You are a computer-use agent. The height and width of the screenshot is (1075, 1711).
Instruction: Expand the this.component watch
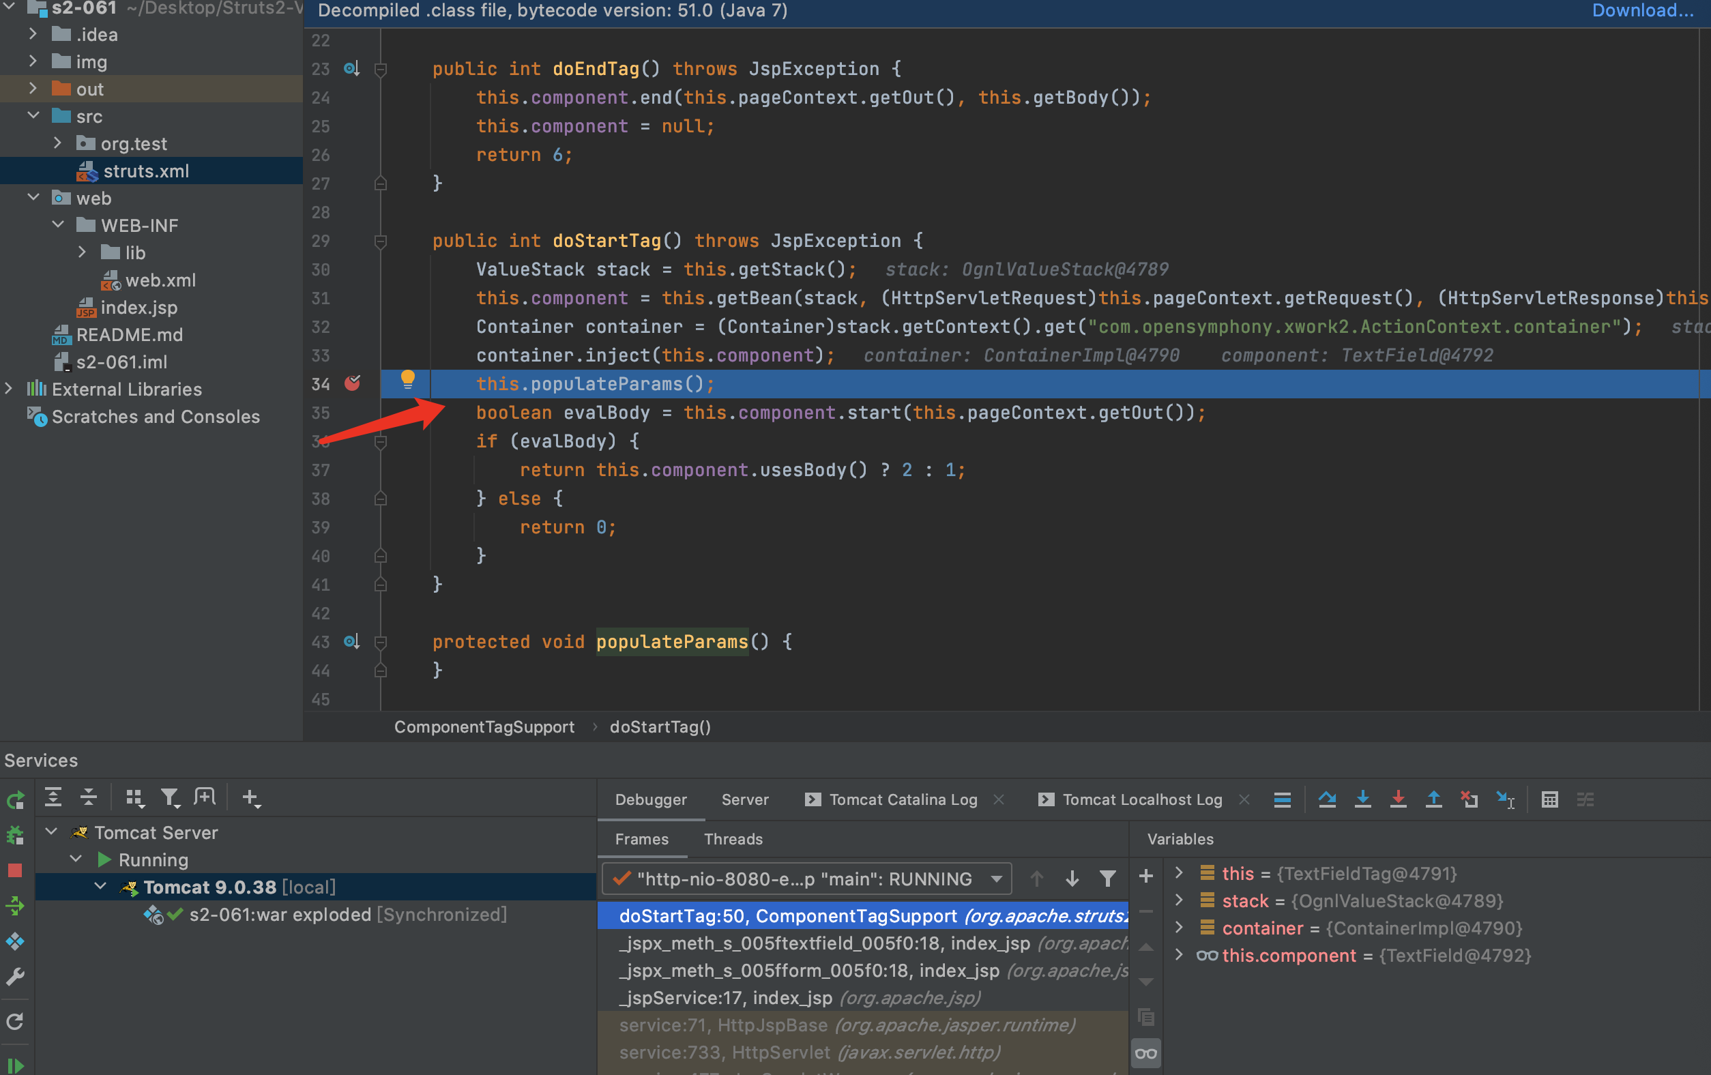(x=1179, y=954)
